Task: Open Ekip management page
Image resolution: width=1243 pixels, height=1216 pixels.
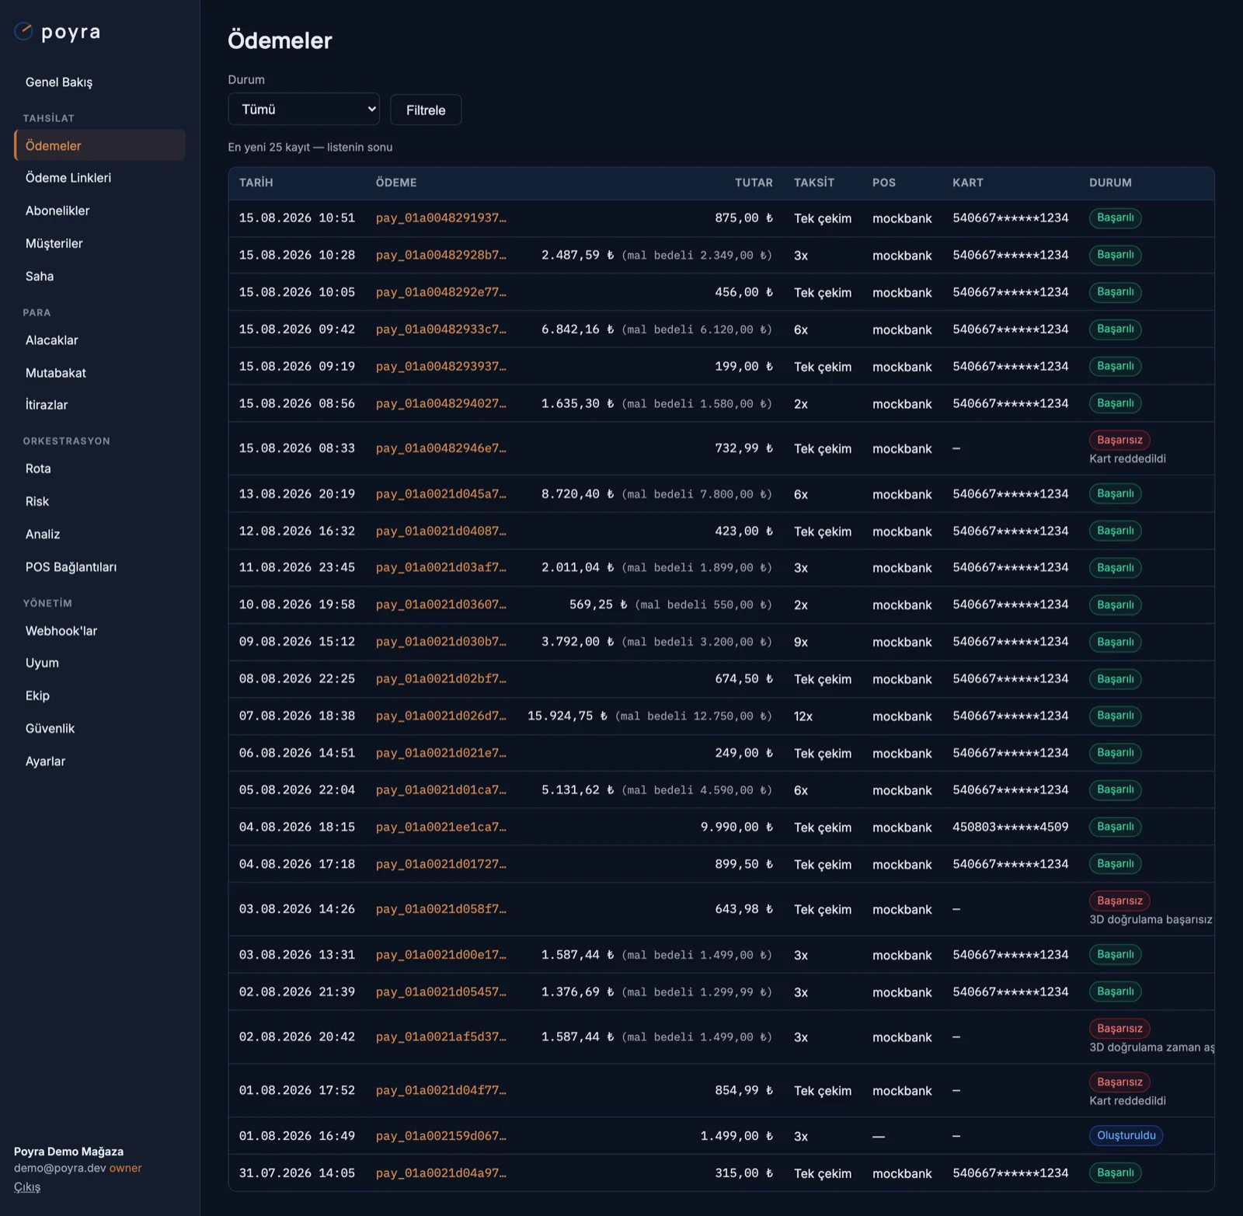Action: (37, 695)
